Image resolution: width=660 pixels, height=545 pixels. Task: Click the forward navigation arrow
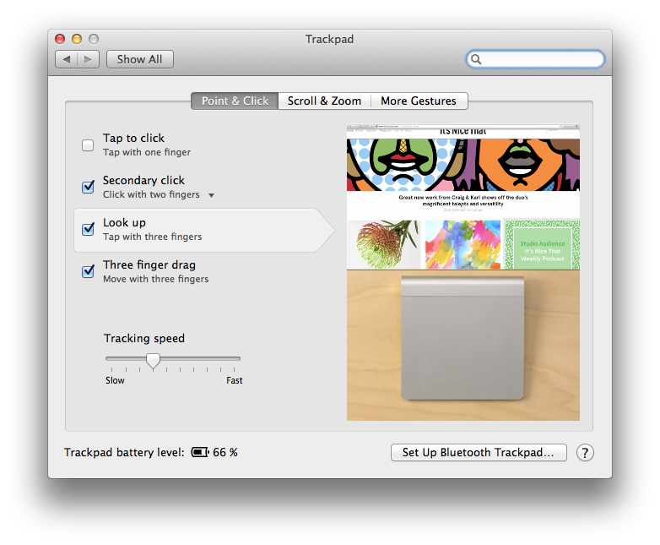89,59
